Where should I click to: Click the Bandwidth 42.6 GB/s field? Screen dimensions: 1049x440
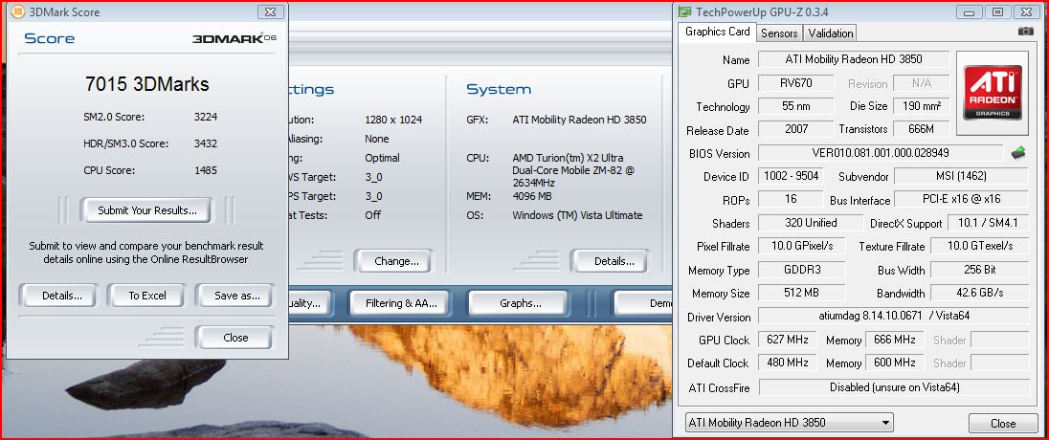point(979,293)
